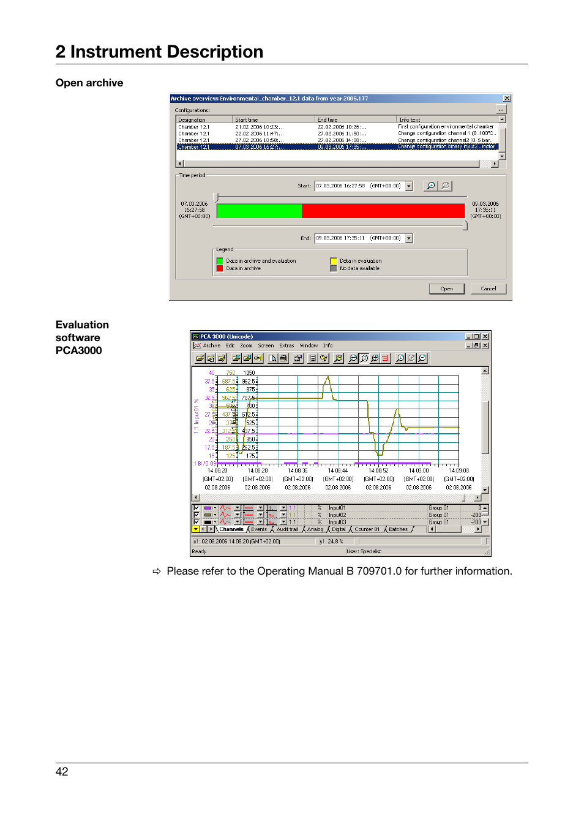
Task: Open the properties icon in the toolbar
Action: coord(298,358)
